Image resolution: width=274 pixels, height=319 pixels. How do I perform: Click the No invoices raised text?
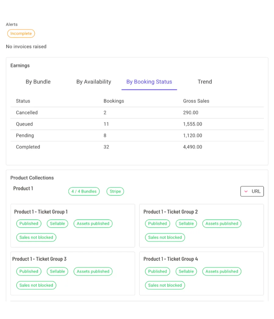pos(26,47)
